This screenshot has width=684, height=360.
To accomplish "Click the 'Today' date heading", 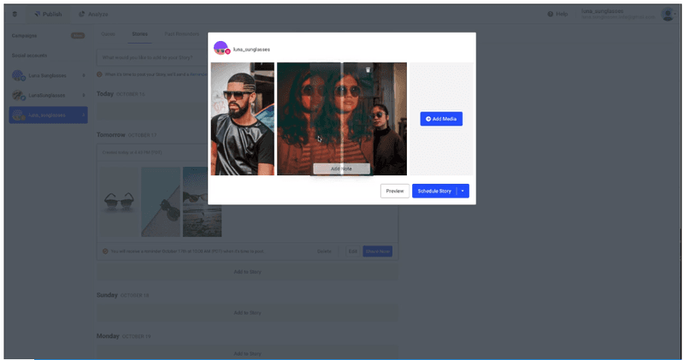I will coord(104,94).
